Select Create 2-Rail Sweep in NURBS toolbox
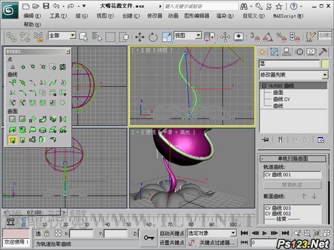This screenshot has height=250, width=334. (22, 140)
